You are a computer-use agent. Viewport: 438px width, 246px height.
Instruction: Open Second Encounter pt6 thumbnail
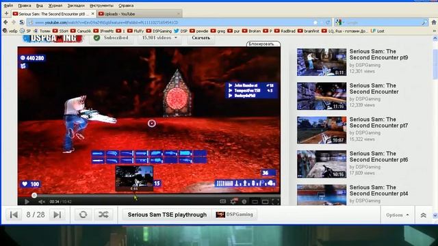[322, 164]
